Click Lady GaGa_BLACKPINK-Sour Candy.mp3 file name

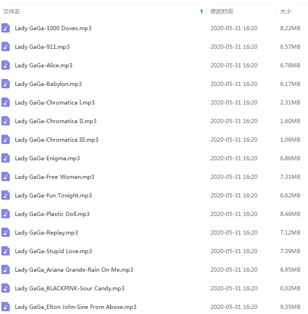point(70,288)
